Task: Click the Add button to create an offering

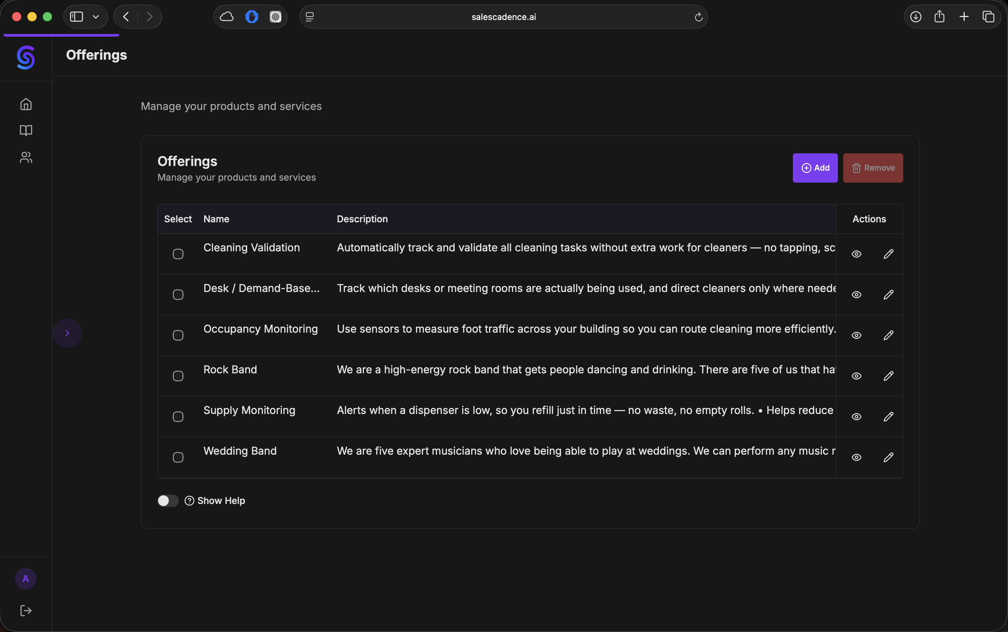Action: coord(815,168)
